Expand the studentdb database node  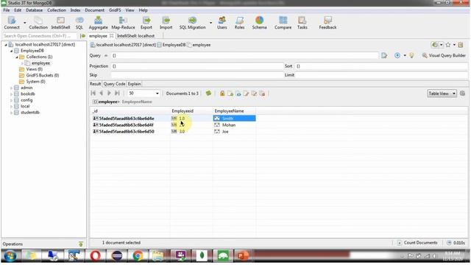(12, 113)
